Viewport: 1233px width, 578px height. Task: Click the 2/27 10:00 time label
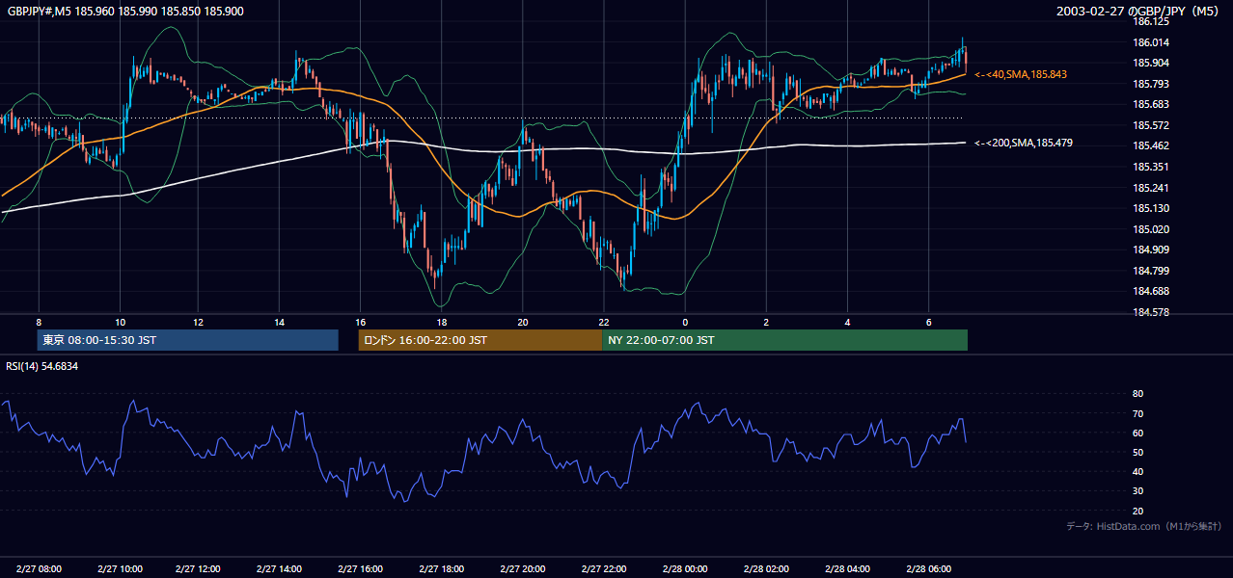120,569
